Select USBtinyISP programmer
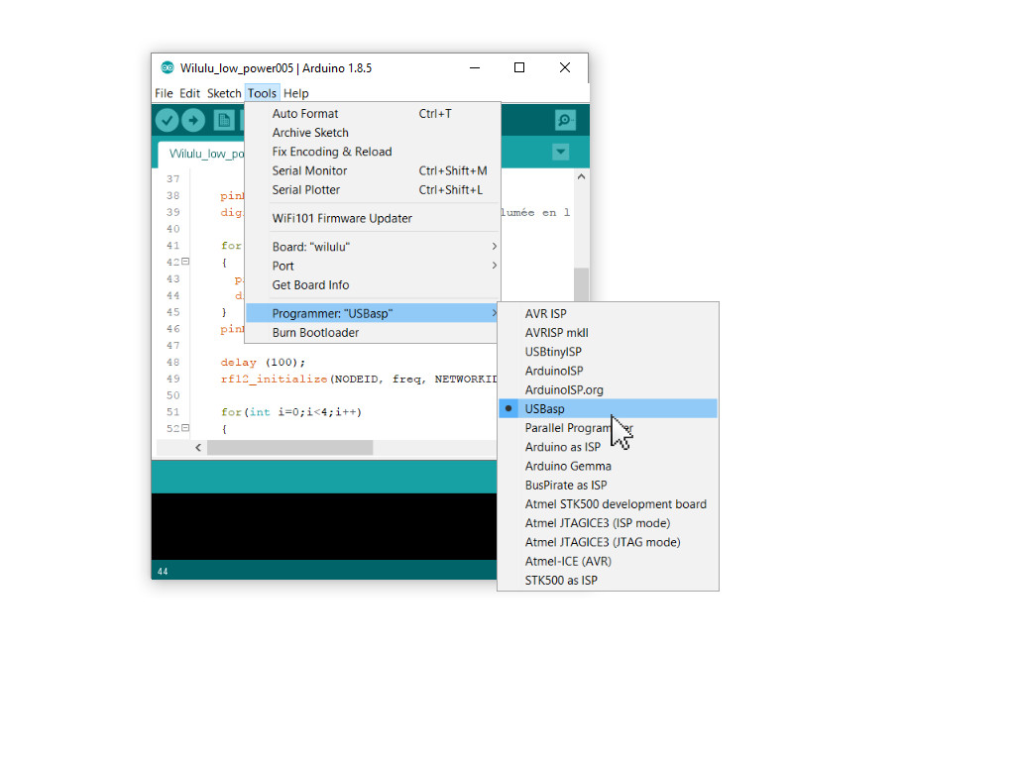This screenshot has height=761, width=1015. coord(608,352)
